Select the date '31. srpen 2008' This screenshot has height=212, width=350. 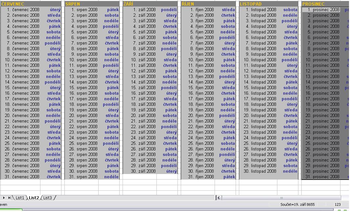coord(82,177)
